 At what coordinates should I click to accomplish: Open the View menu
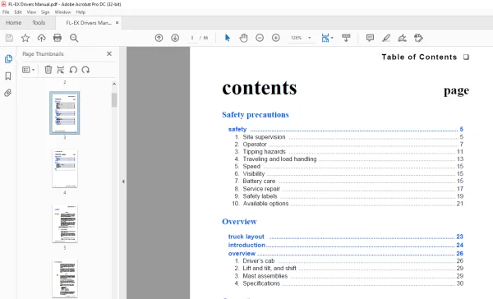coord(31,12)
